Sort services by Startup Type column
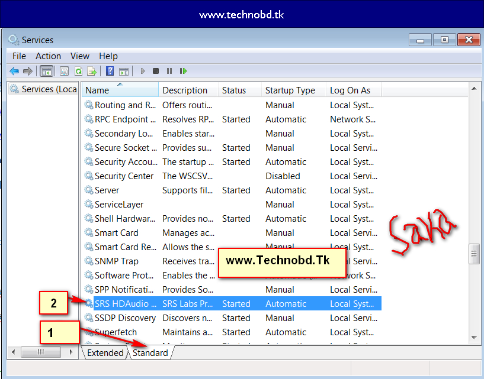 coord(290,90)
